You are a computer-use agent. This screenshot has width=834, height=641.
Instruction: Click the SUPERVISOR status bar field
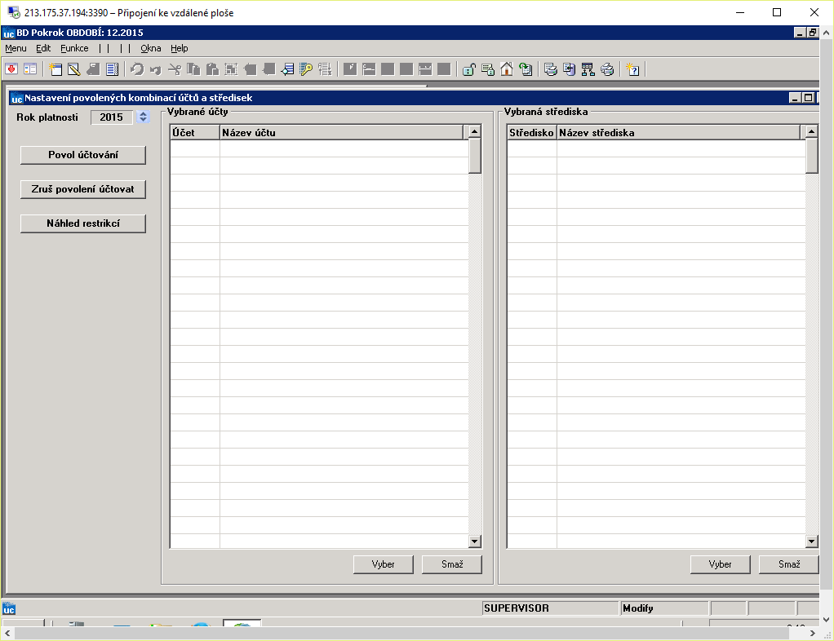(x=551, y=608)
